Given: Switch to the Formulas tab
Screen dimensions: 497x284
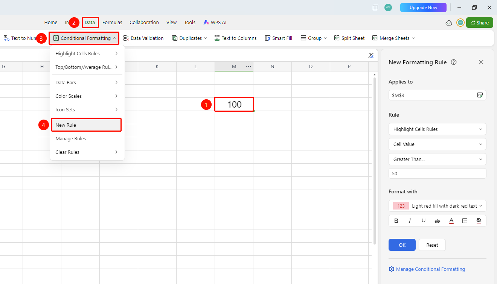Looking at the screenshot, I should click(112, 23).
